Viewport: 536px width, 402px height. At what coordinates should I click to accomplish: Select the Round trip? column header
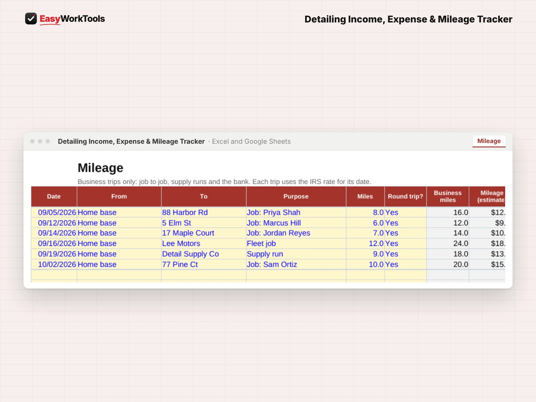[x=405, y=196]
